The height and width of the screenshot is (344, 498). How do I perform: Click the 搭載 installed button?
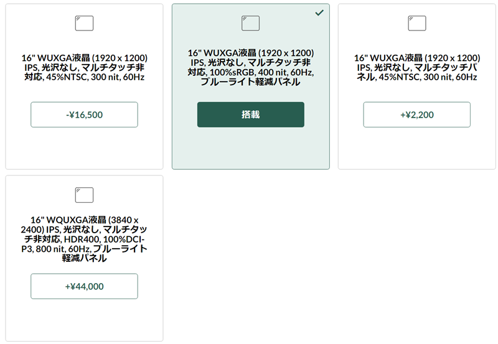pos(251,114)
